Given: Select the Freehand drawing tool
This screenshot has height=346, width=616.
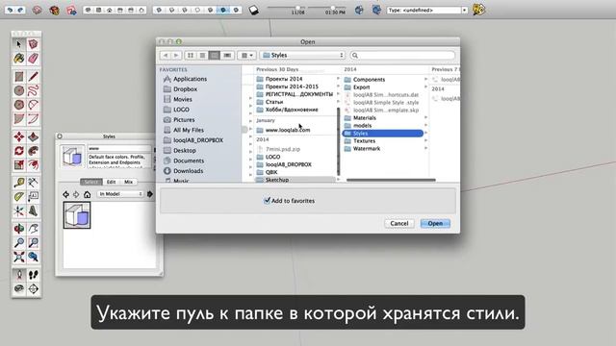Looking at the screenshot, I should [x=34, y=90].
